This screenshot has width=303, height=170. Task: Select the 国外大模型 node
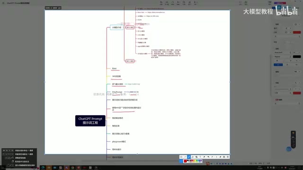coord(130,61)
